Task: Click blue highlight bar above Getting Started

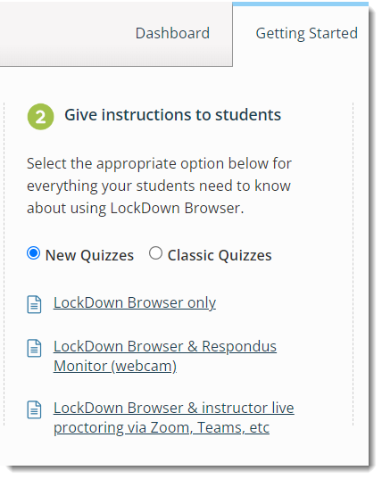Action: 301,4
